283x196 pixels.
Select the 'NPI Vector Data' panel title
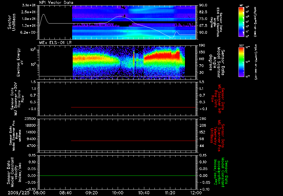[56, 2]
